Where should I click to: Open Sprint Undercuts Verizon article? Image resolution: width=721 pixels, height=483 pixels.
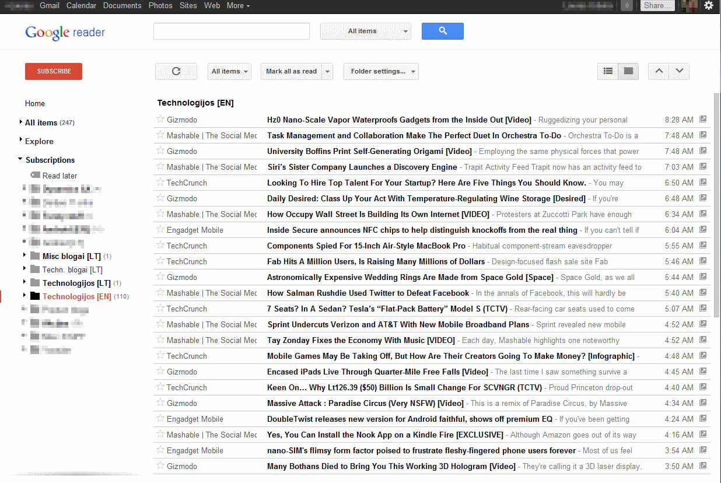398,324
